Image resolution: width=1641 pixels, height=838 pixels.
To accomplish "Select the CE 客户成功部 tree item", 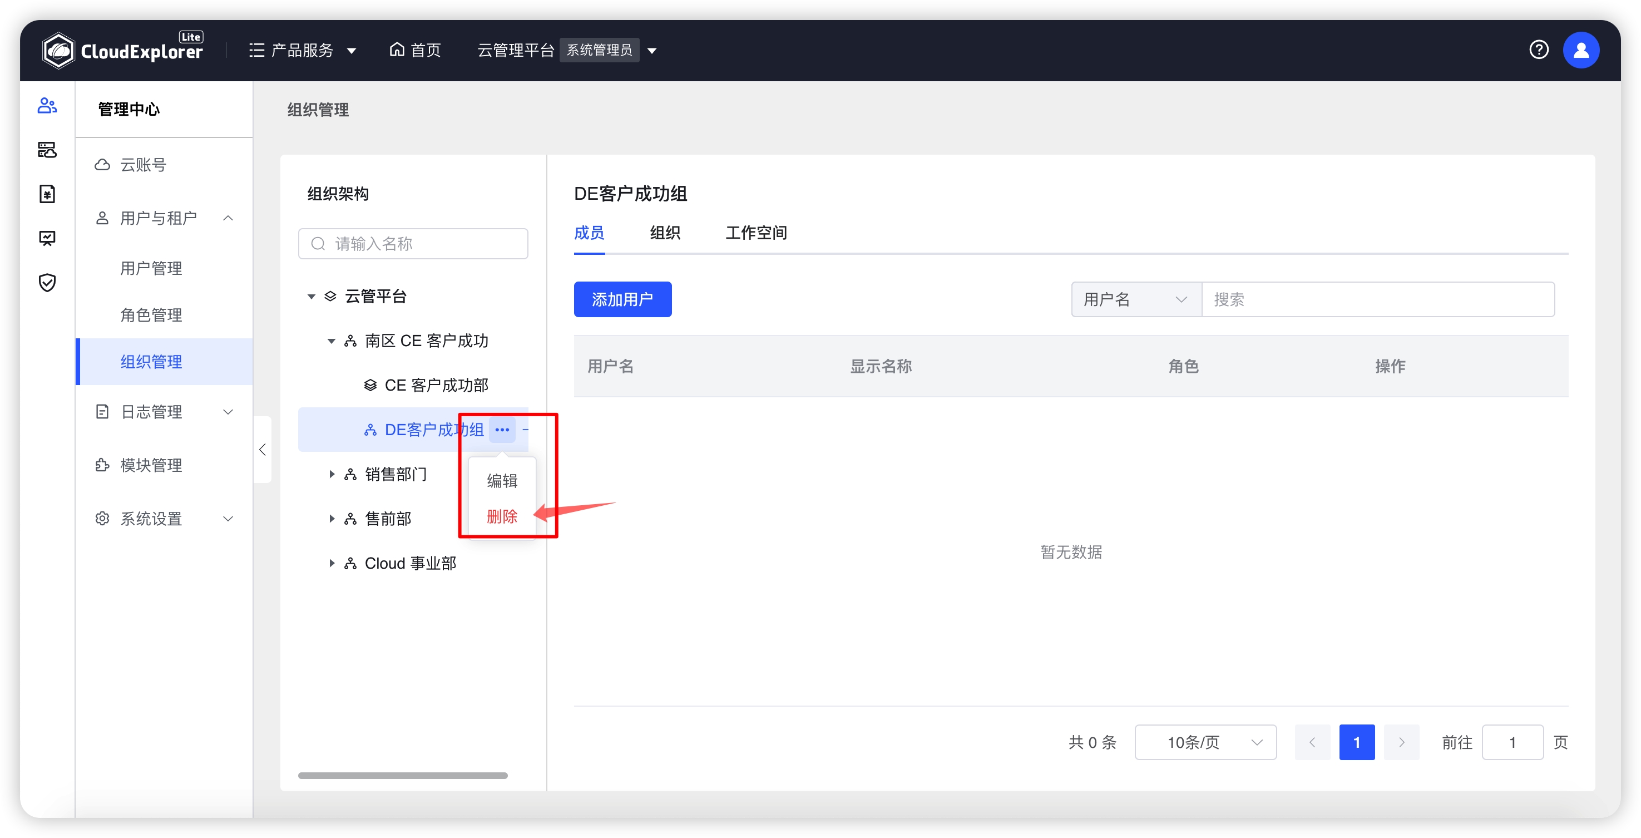I will tap(413, 385).
